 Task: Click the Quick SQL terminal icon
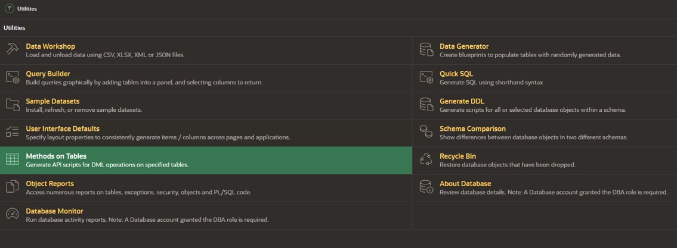pyautogui.click(x=426, y=77)
